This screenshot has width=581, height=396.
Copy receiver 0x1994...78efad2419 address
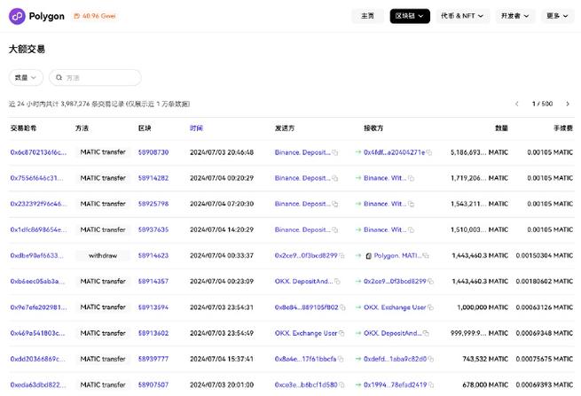click(x=430, y=384)
